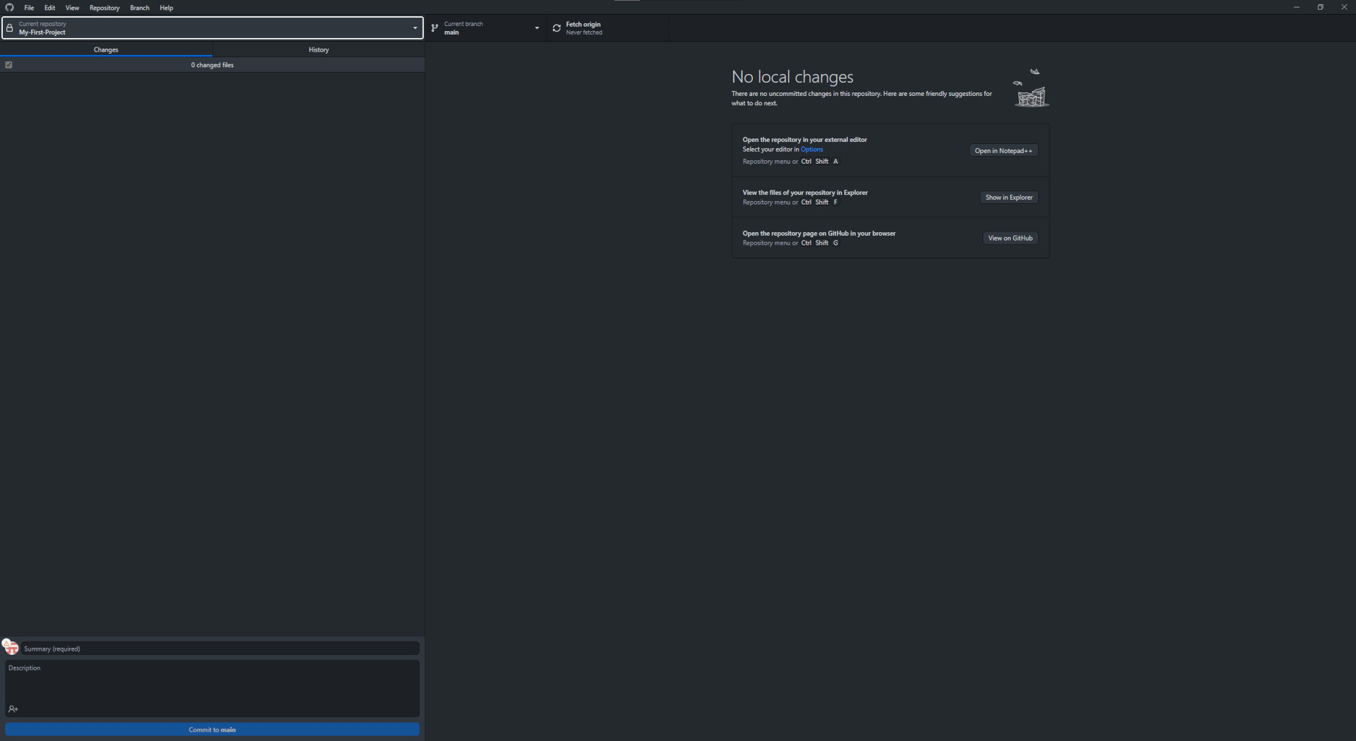Click View on GitHub button
The height and width of the screenshot is (741, 1356).
1011,238
